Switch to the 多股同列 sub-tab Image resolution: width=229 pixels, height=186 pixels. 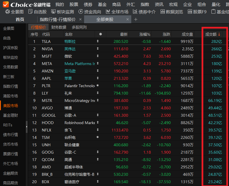[79, 27]
